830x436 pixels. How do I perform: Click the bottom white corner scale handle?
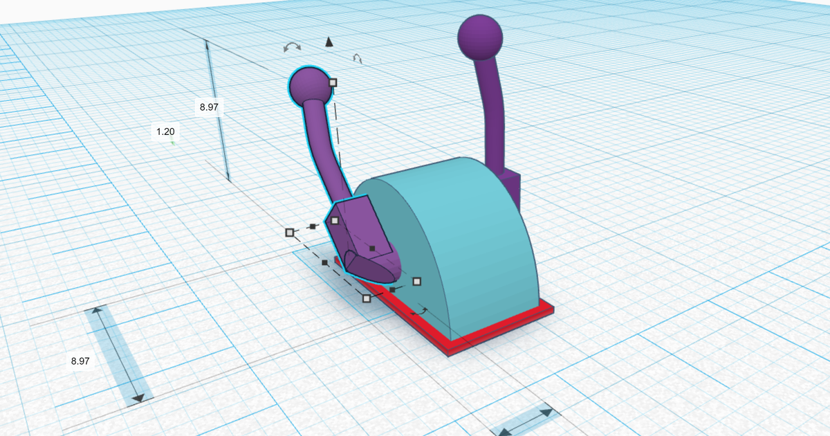pyautogui.click(x=366, y=299)
